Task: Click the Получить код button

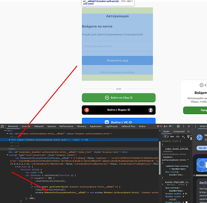Action: click(x=117, y=60)
